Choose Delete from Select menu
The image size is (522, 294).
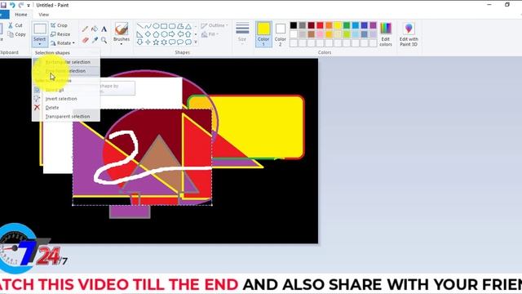pyautogui.click(x=66, y=108)
